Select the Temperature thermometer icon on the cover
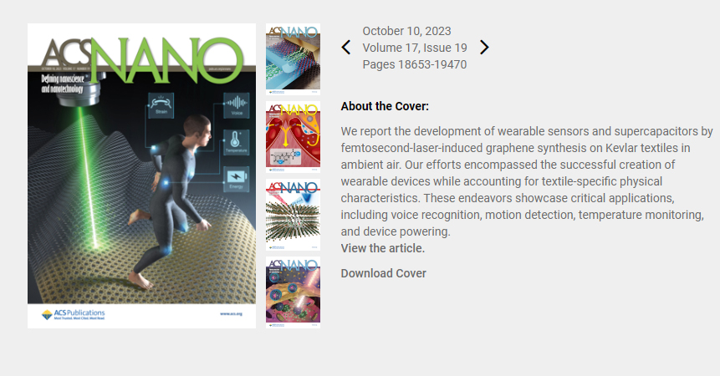Screen dimensions: 720x376 (236, 142)
